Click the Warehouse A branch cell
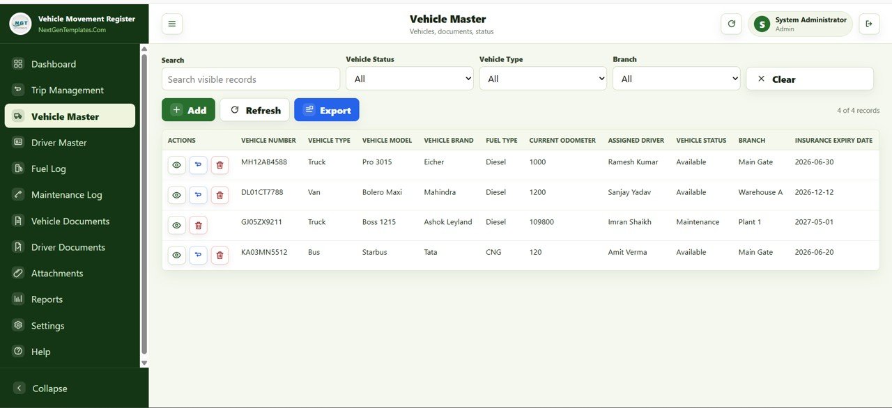The image size is (892, 408). point(761,192)
